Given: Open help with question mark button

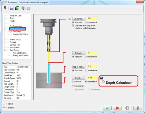Looking at the screenshot, I should 138,108.
